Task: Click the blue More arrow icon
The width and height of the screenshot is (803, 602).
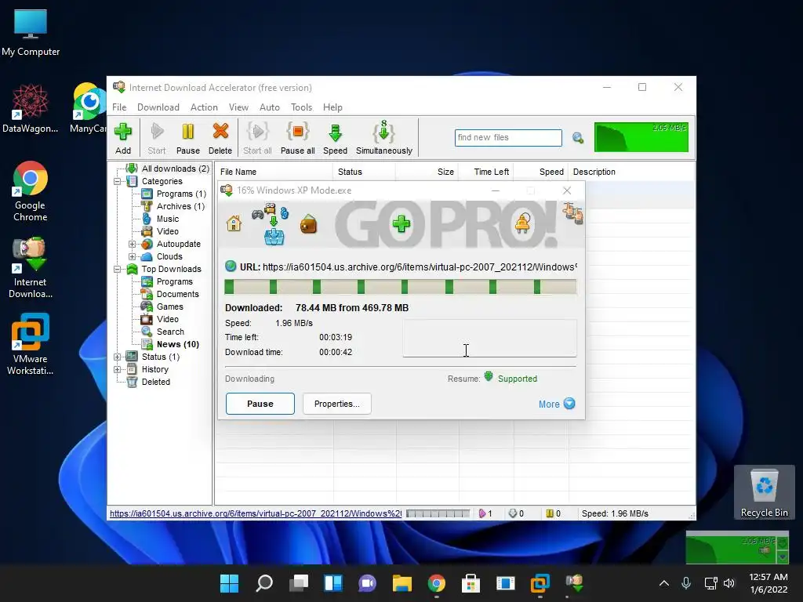Action: (x=569, y=404)
